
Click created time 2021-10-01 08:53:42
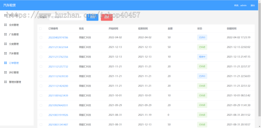tap(239, 95)
